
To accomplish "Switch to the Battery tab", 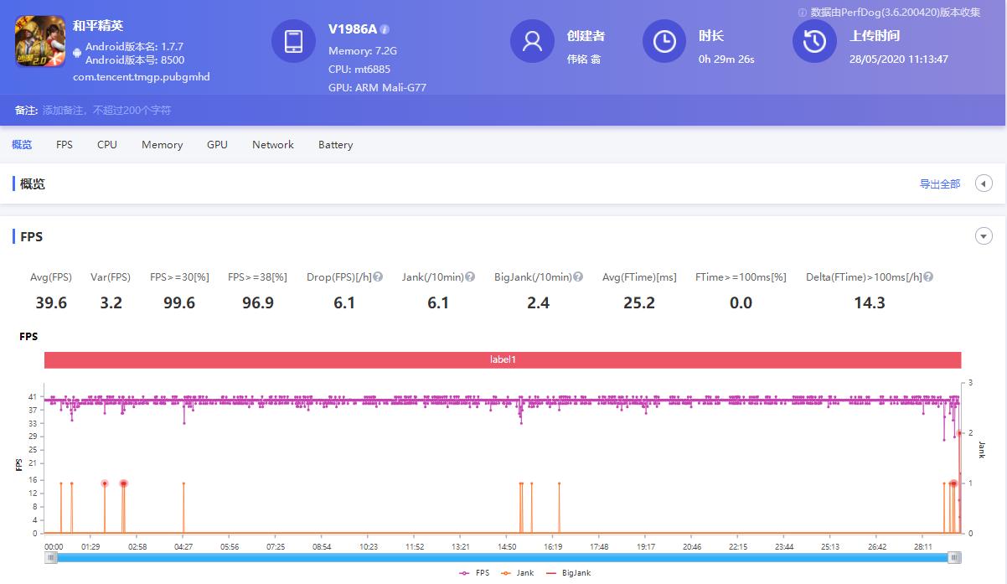I will (335, 144).
